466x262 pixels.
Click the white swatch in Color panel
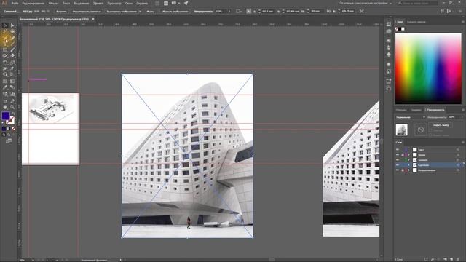(403, 29)
